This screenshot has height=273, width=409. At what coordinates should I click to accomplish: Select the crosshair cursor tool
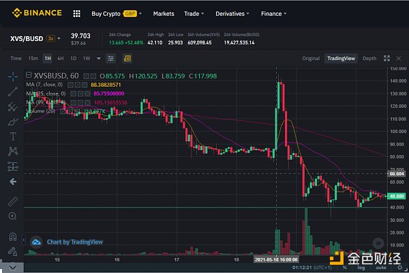12,76
